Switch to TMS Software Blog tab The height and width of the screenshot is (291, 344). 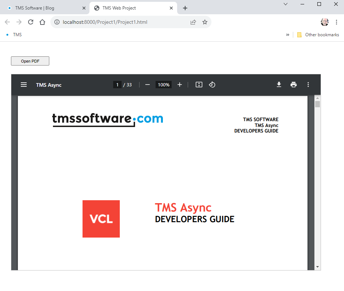[45, 8]
